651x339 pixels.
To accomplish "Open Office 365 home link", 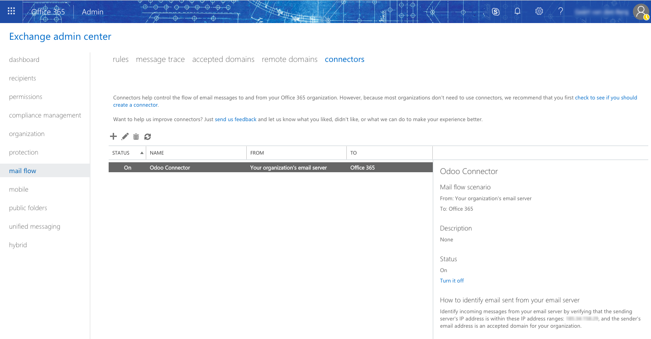I will (x=48, y=12).
